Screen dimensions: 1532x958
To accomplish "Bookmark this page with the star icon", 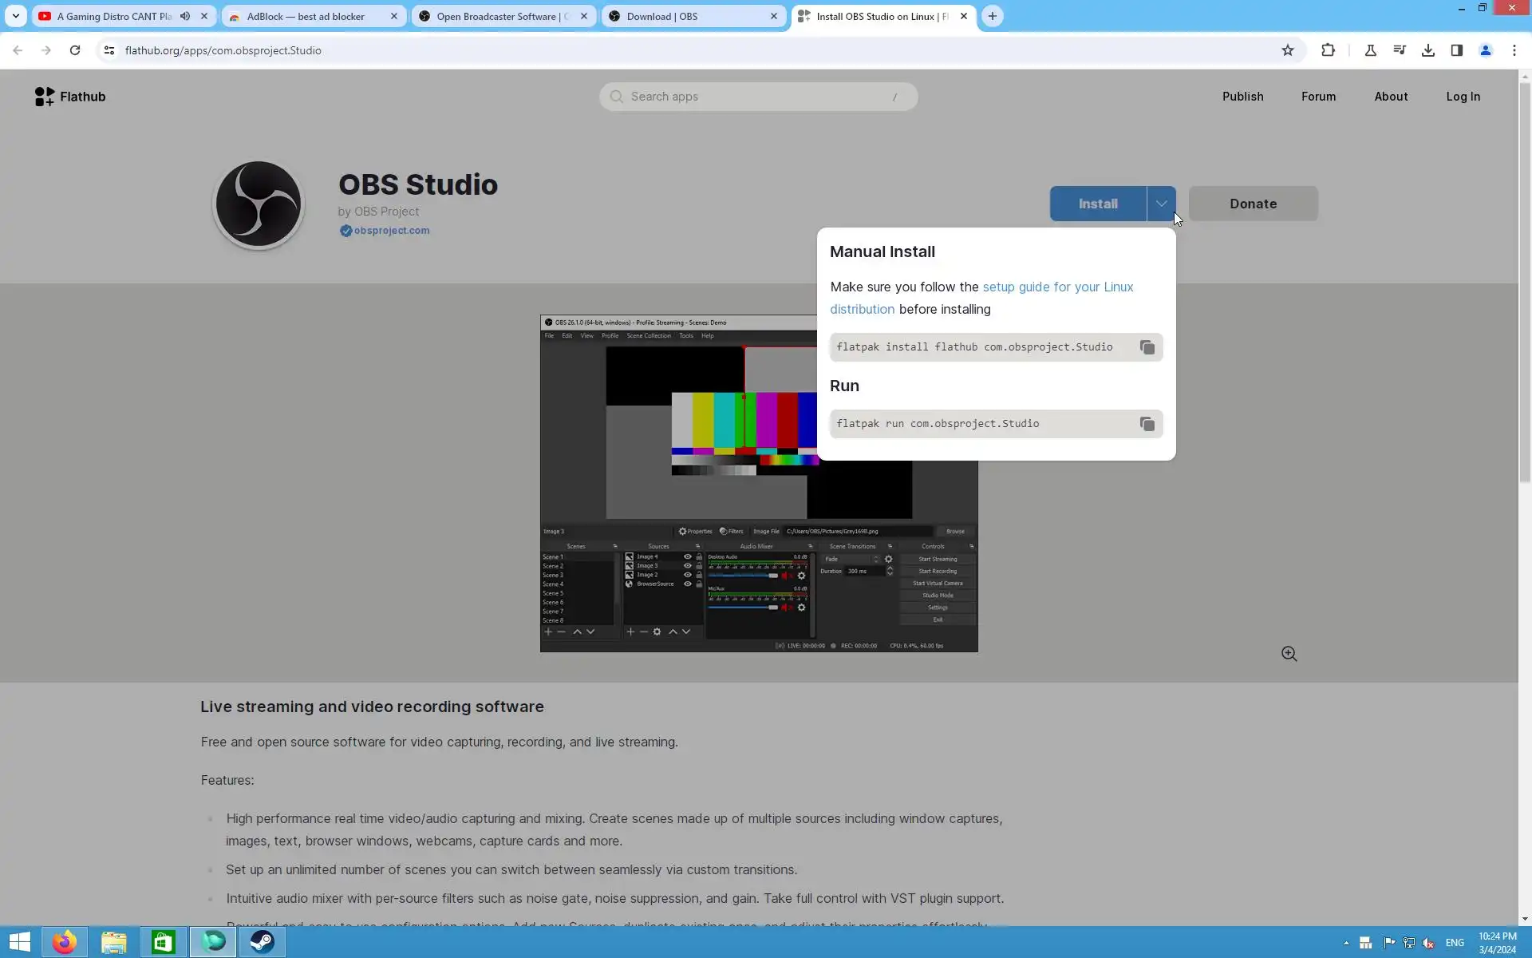I will (x=1287, y=50).
